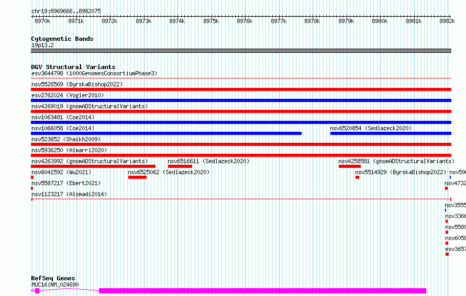This screenshot has width=466, height=296.
Task: Click the nsv6516611 Sedlazeck2020 label
Action: click(208, 161)
